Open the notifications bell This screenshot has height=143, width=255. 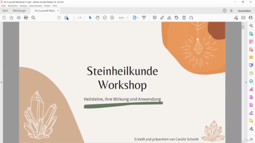(231, 11)
